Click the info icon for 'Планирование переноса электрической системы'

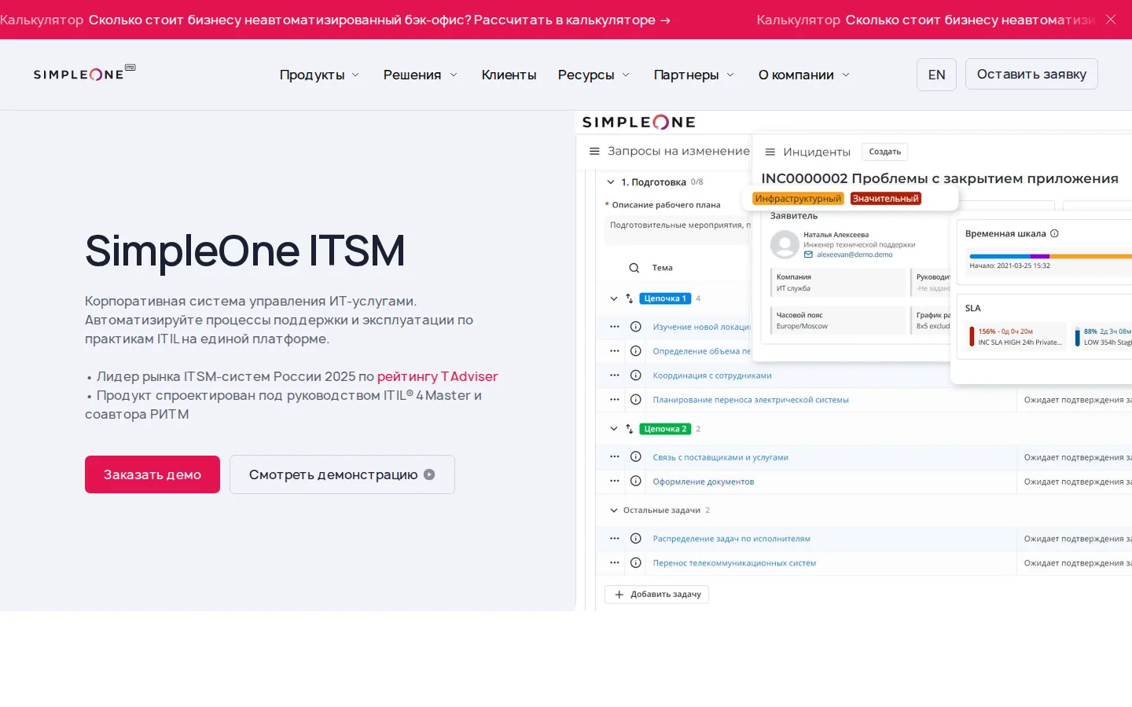636,400
